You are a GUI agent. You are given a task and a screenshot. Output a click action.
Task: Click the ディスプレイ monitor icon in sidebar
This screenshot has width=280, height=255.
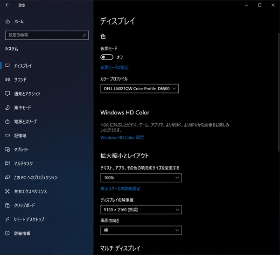pos(7,65)
